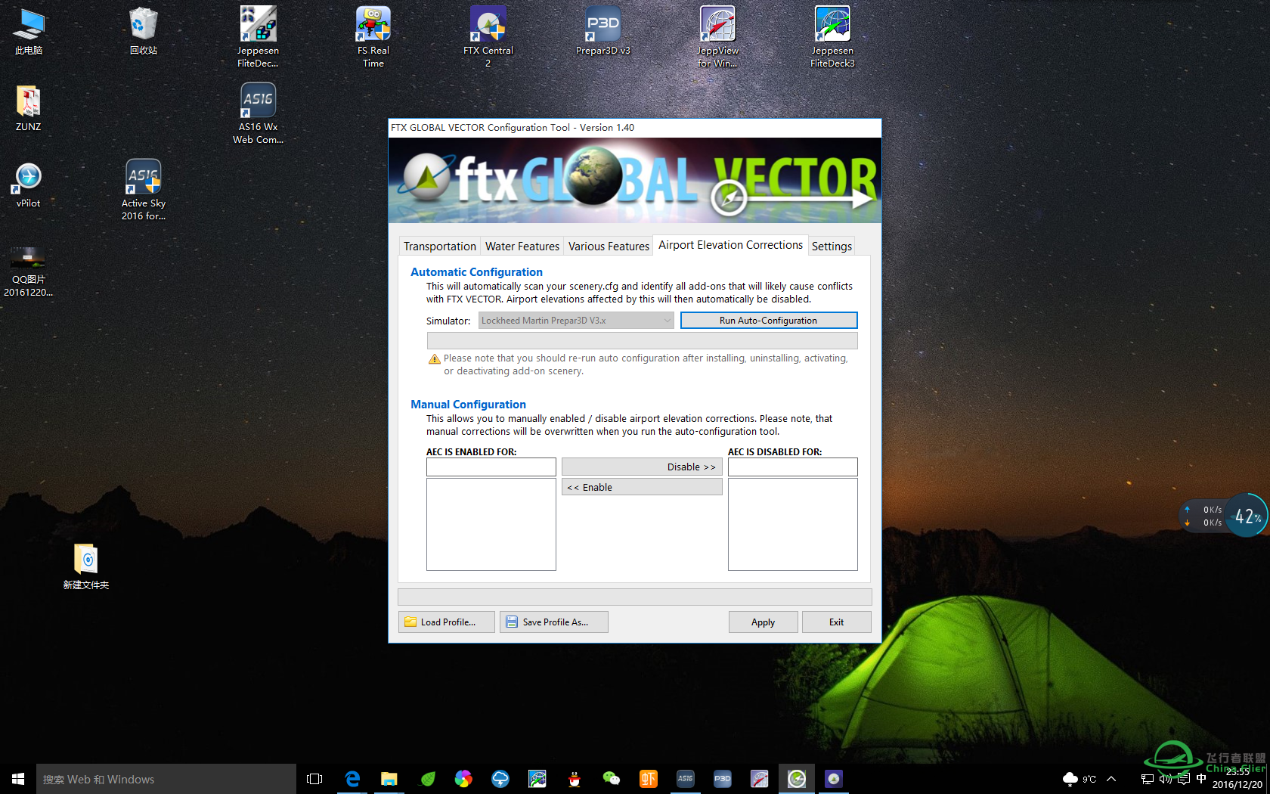Viewport: 1270px width, 794px height.
Task: Click the taskbar search box
Action: [x=166, y=779]
